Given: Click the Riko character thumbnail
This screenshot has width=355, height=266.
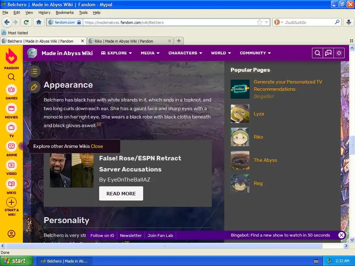Looking at the screenshot, I should click(x=240, y=137).
